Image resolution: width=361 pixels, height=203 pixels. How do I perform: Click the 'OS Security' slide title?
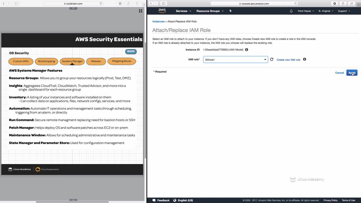click(19, 53)
